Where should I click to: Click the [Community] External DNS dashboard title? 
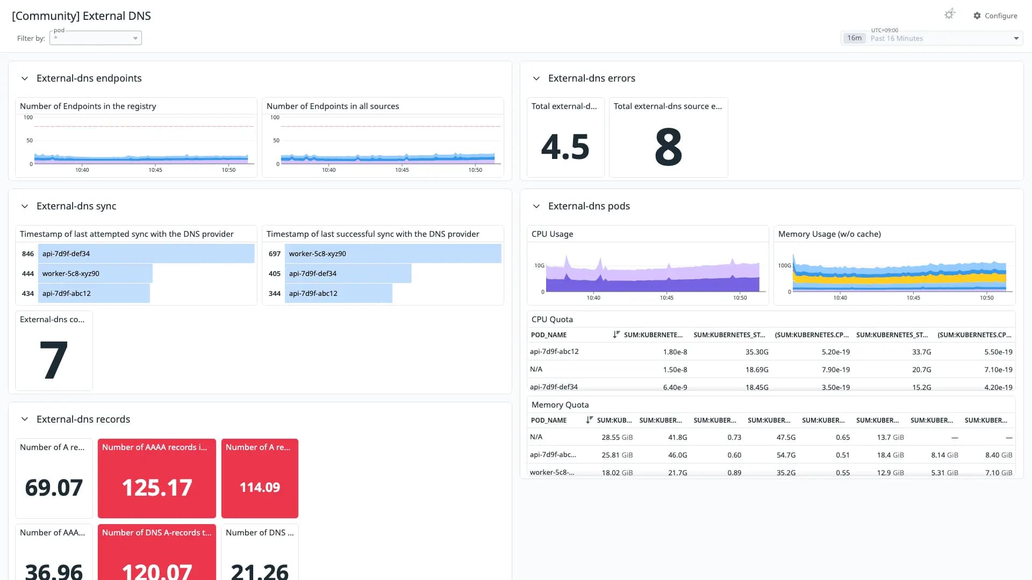pos(81,16)
